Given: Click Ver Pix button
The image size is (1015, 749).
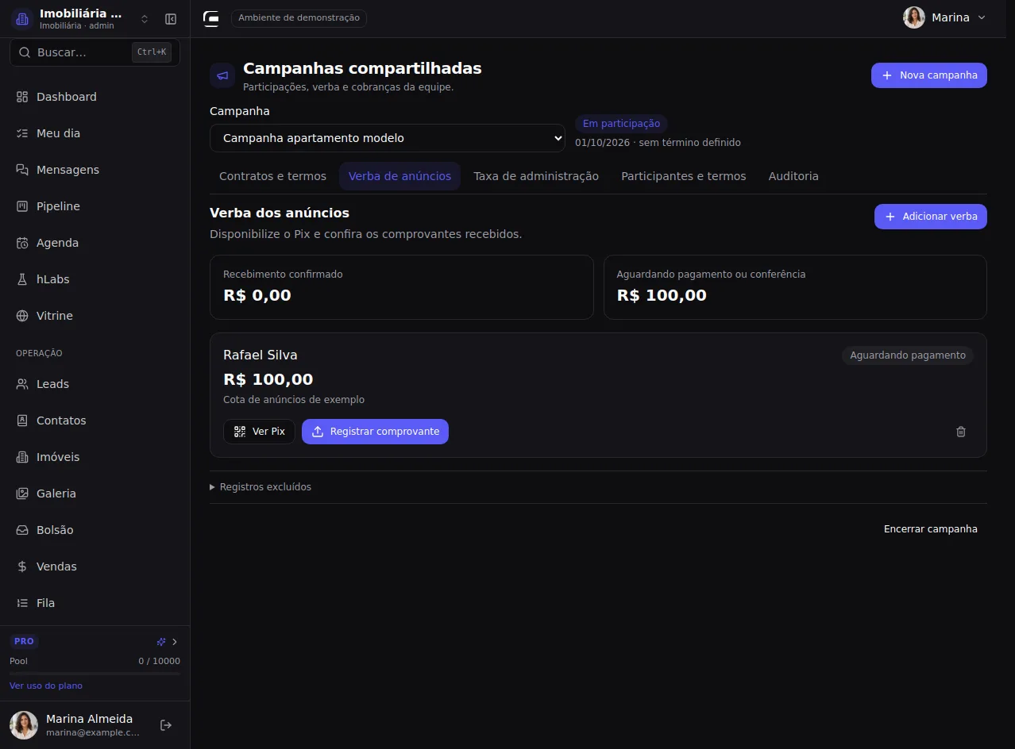Looking at the screenshot, I should (259, 432).
